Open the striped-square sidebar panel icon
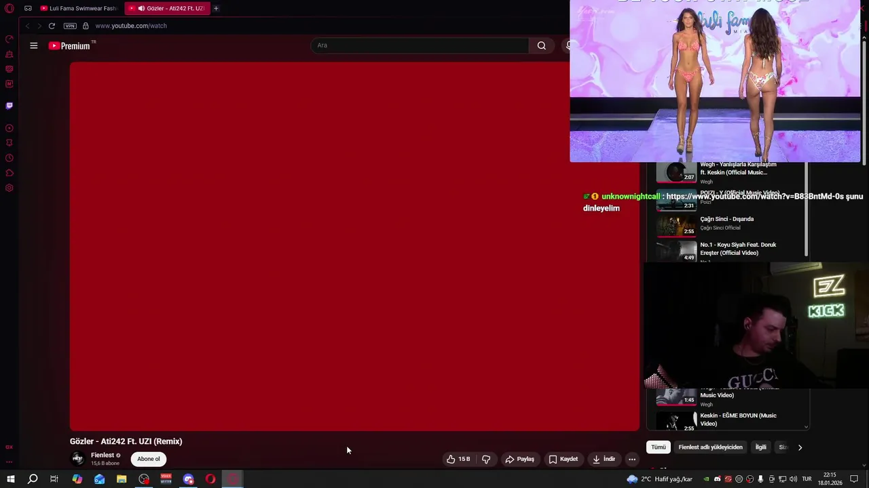 tap(10, 69)
